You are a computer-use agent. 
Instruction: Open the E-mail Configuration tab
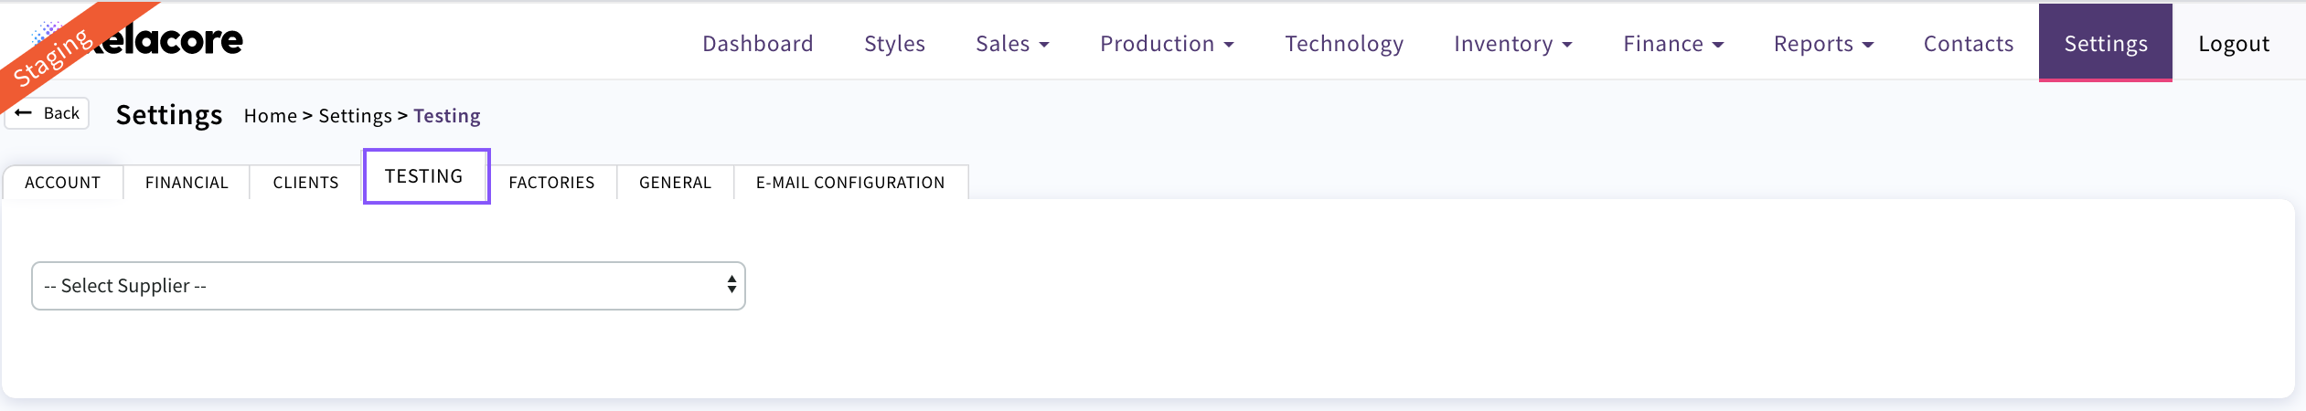tap(849, 183)
